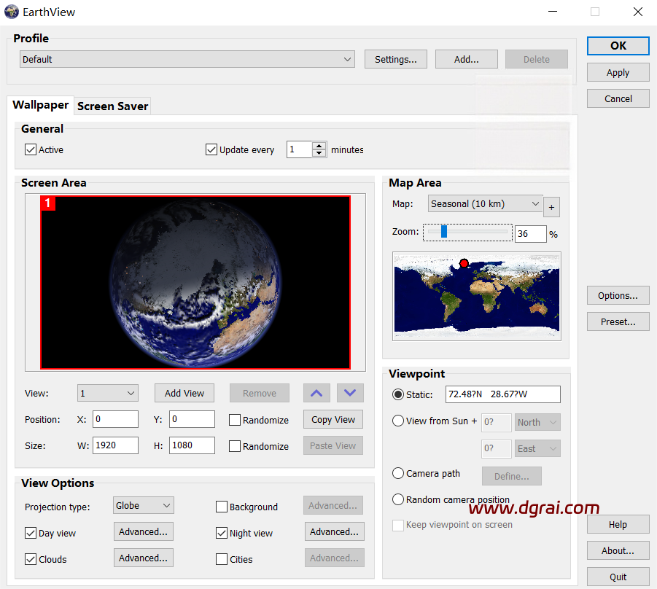
Task: Open the Profile Default dropdown
Action: point(187,59)
